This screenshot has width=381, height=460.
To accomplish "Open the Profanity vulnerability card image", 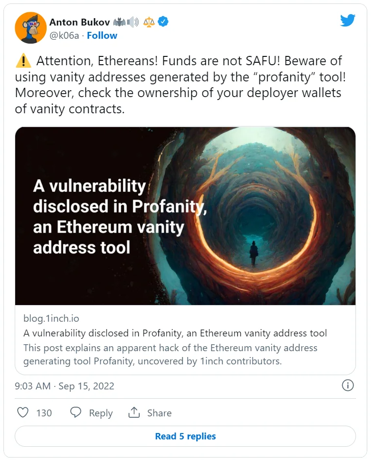I will tap(185, 216).
